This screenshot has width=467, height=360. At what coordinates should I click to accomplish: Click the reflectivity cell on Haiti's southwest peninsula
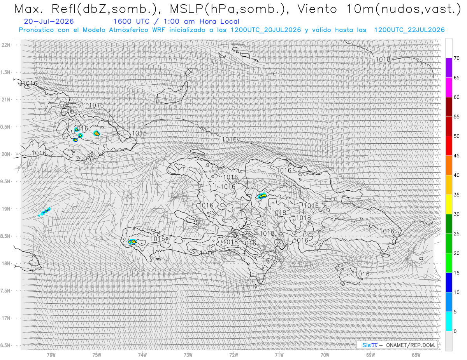click(x=132, y=242)
